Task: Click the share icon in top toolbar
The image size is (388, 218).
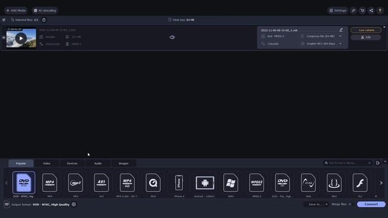Action: 371,10
